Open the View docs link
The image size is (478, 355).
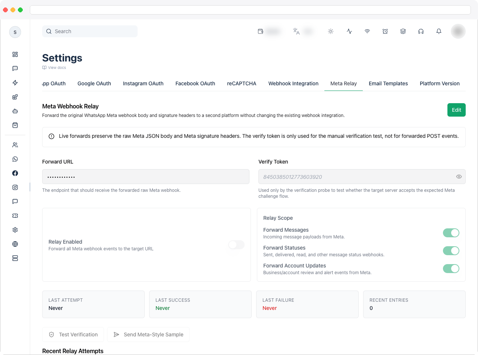click(54, 68)
